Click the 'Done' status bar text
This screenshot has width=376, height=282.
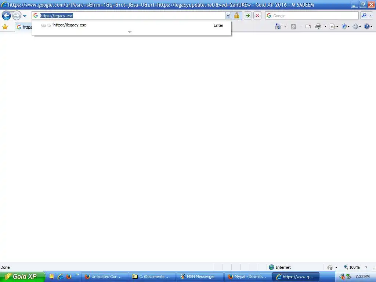coord(5,267)
